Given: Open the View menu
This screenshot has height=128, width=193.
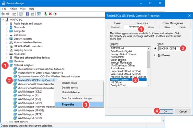Looking at the screenshot, I should click(23, 9).
